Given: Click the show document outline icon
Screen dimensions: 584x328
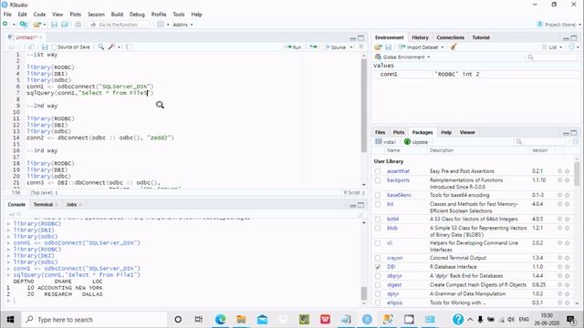Looking at the screenshot, I should click(361, 46).
